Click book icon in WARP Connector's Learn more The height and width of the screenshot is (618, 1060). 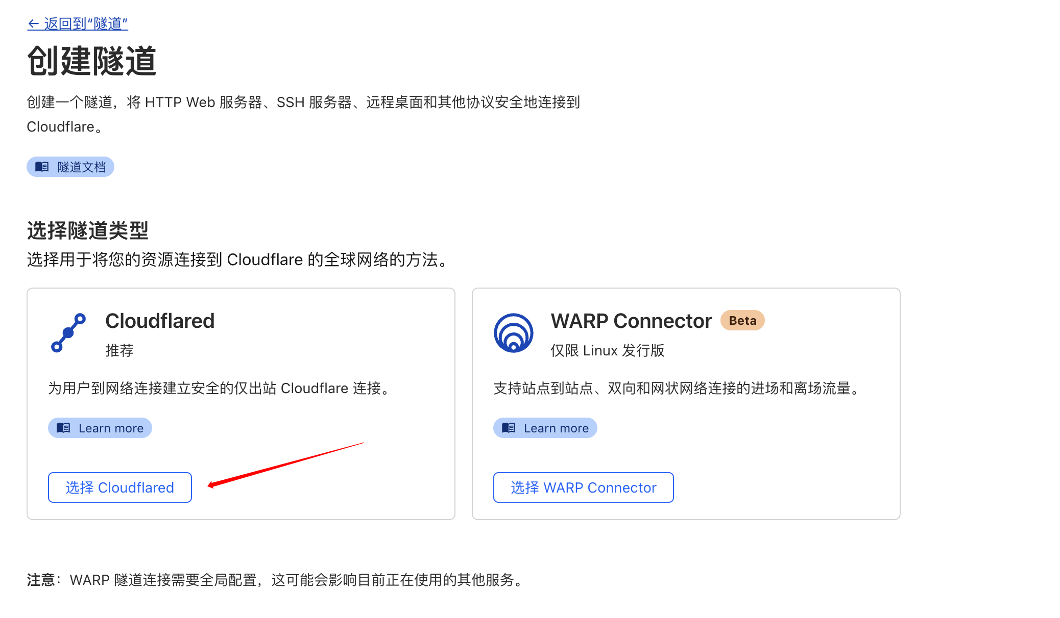tap(509, 428)
